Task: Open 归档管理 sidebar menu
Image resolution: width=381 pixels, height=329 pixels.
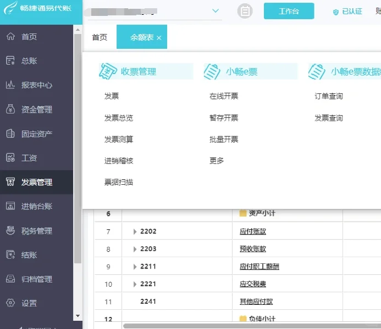Action: (x=36, y=279)
